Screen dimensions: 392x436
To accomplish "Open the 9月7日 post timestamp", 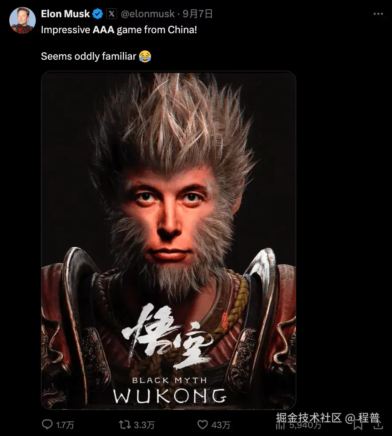I will coord(198,14).
